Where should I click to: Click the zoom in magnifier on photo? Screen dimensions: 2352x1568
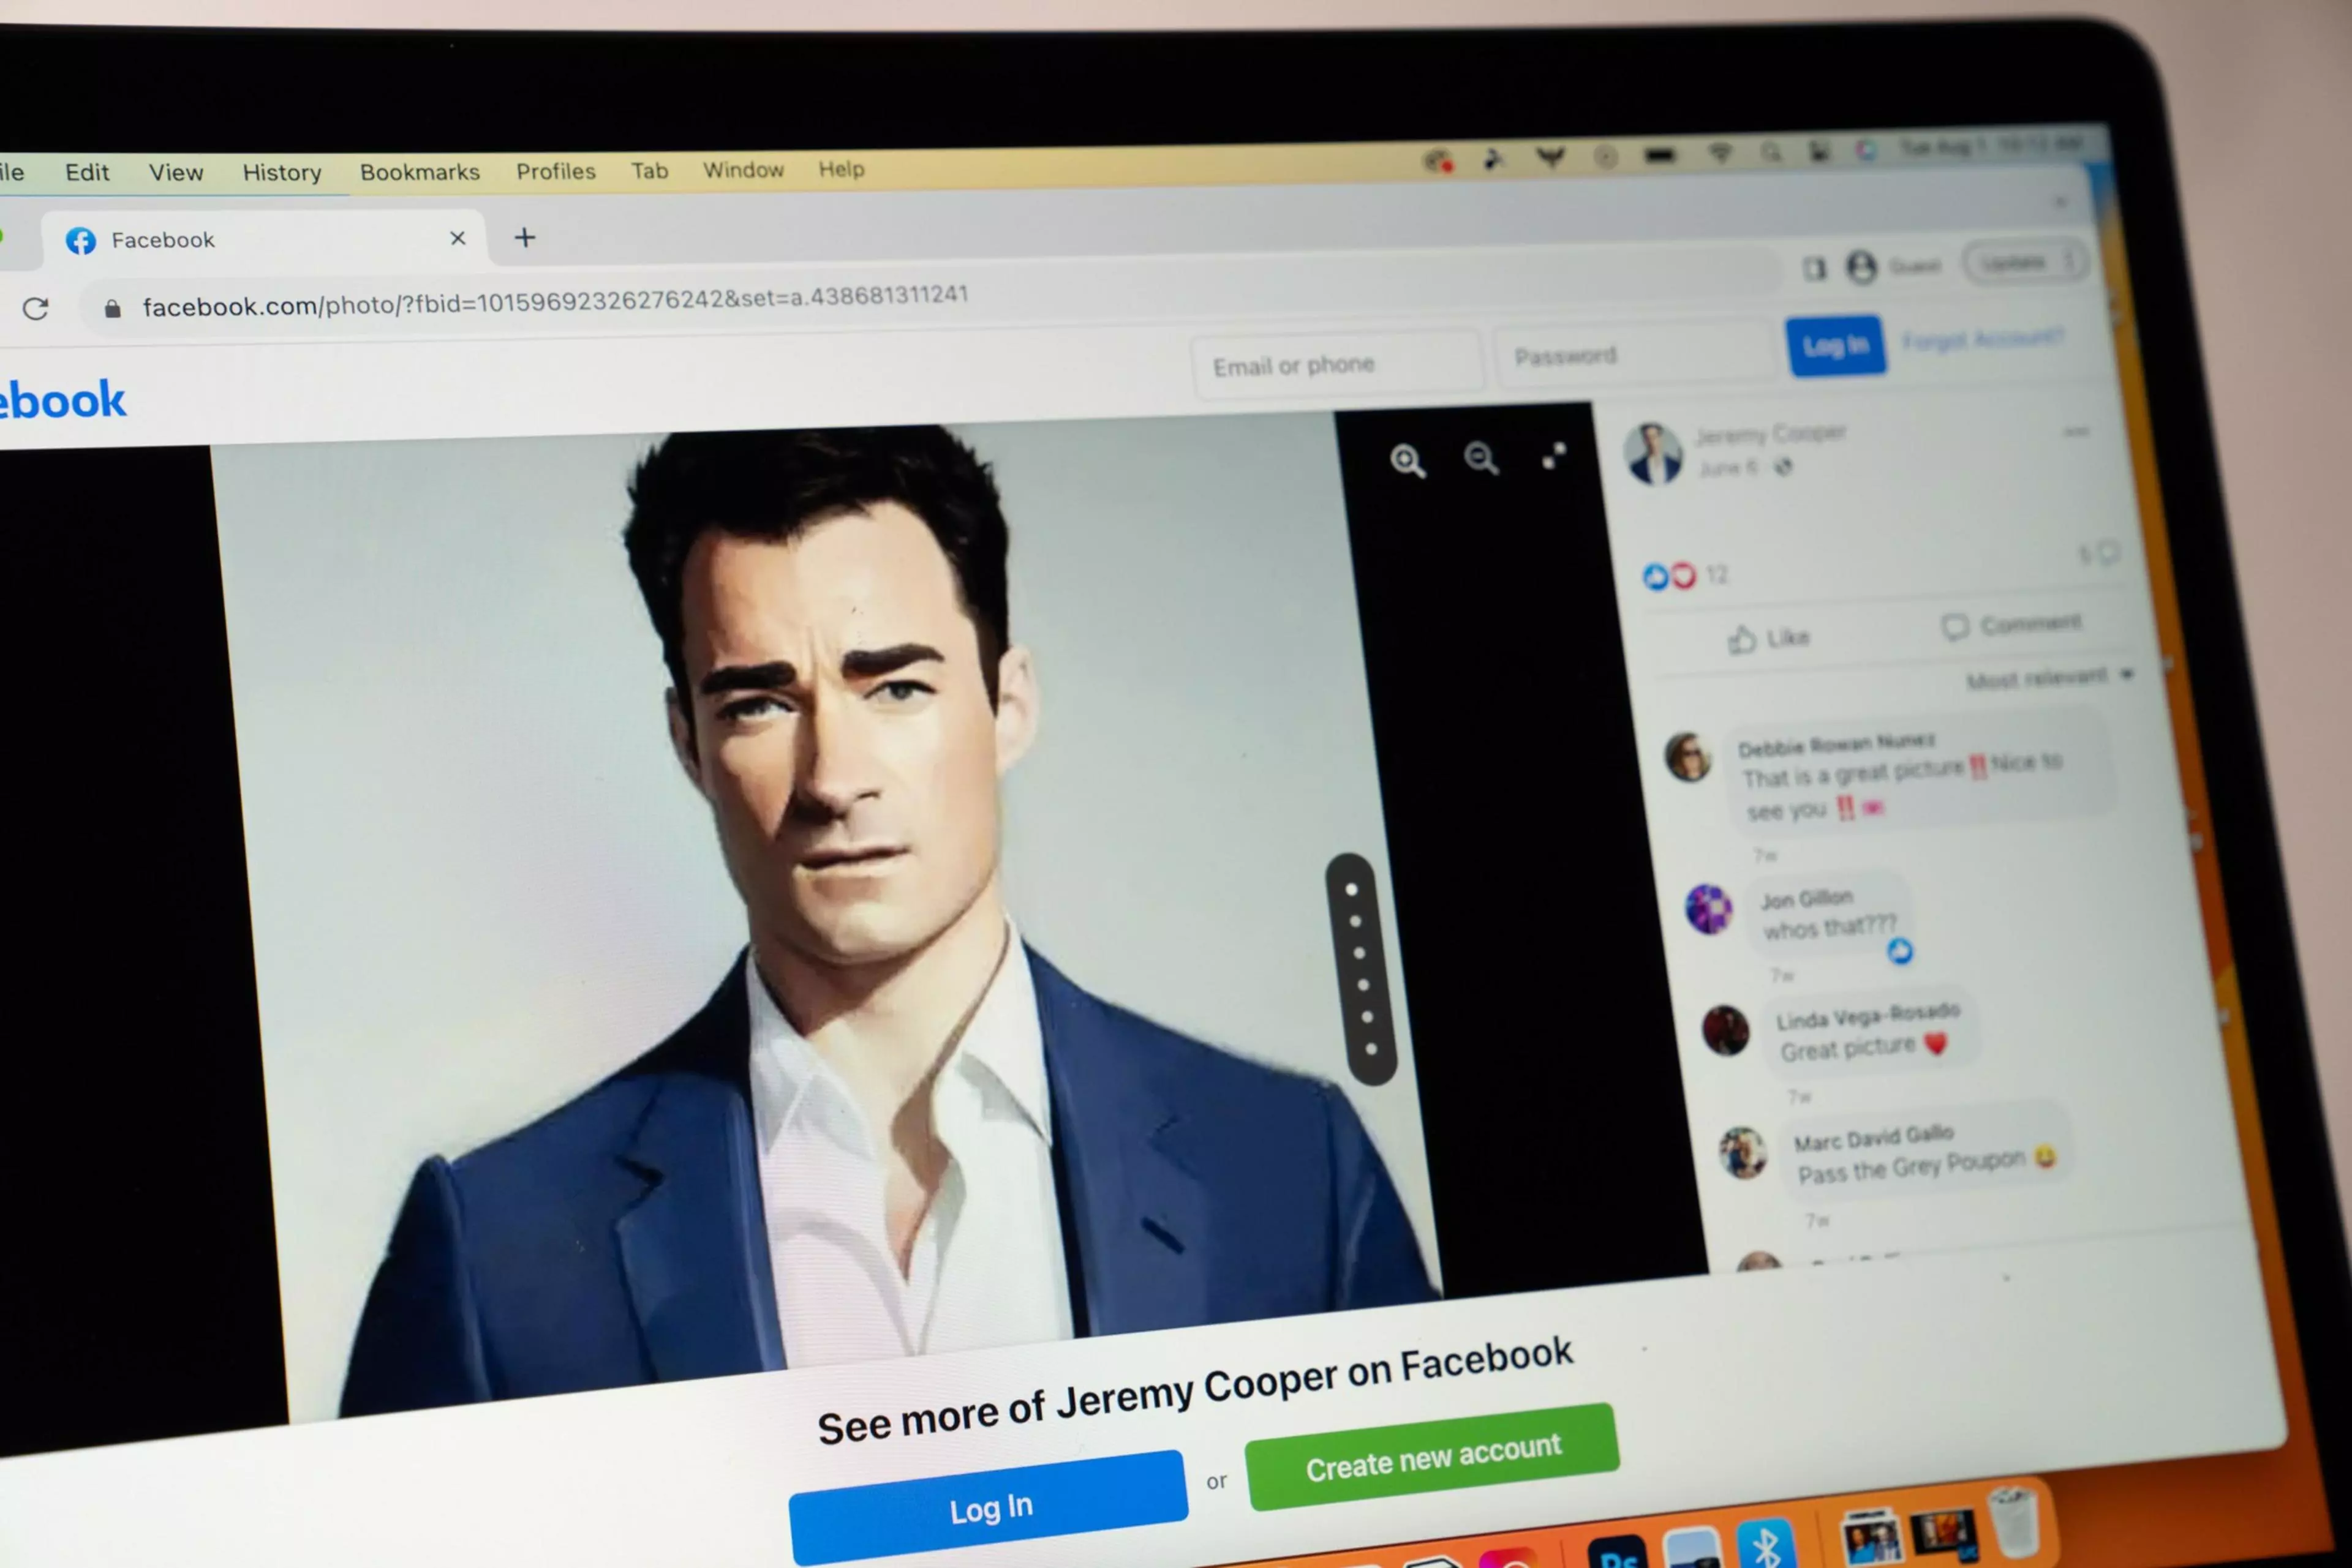[x=1406, y=460]
